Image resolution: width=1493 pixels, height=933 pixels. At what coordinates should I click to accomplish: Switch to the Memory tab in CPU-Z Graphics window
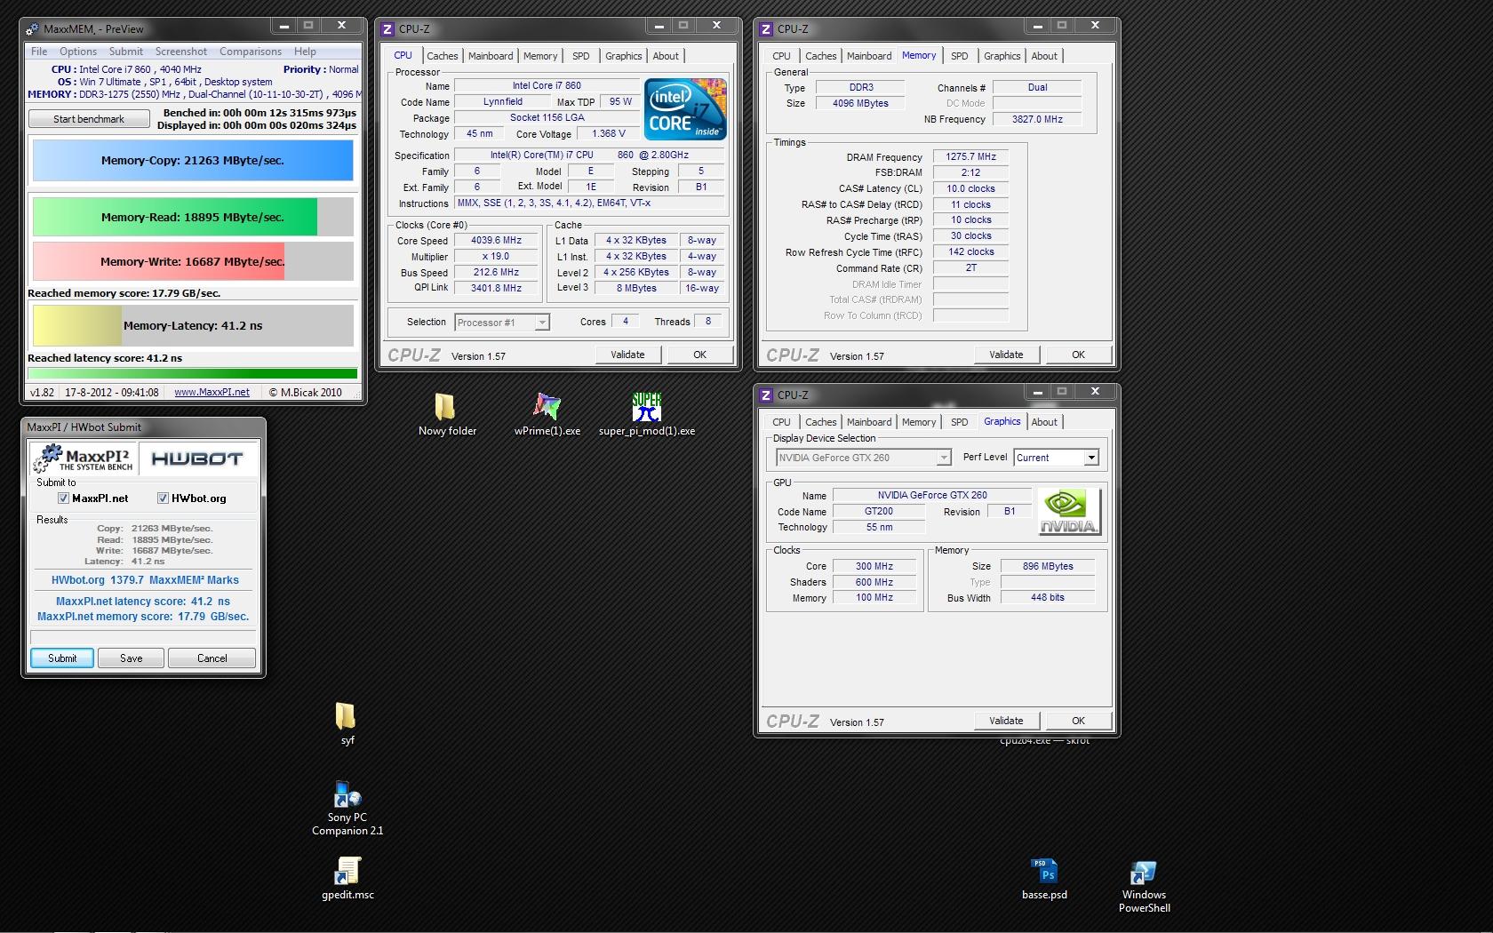(x=919, y=422)
